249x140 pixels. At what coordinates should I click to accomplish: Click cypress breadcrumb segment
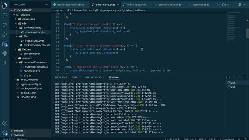[x=59, y=10]
